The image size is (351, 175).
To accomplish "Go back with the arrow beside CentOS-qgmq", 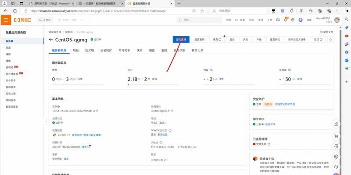I will click(x=51, y=39).
